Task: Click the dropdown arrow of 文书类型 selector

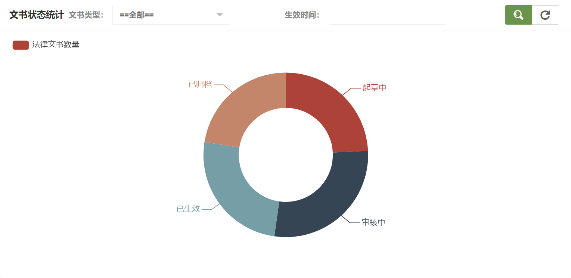Action: pos(220,15)
